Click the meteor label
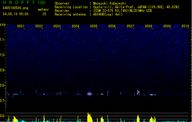This screenshot has width=192, height=122. click(x=43, y=9)
